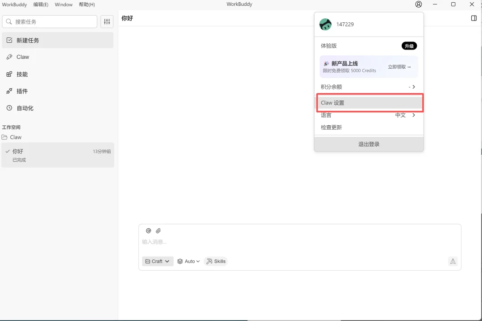Toggle the right side panel icon

[474, 18]
